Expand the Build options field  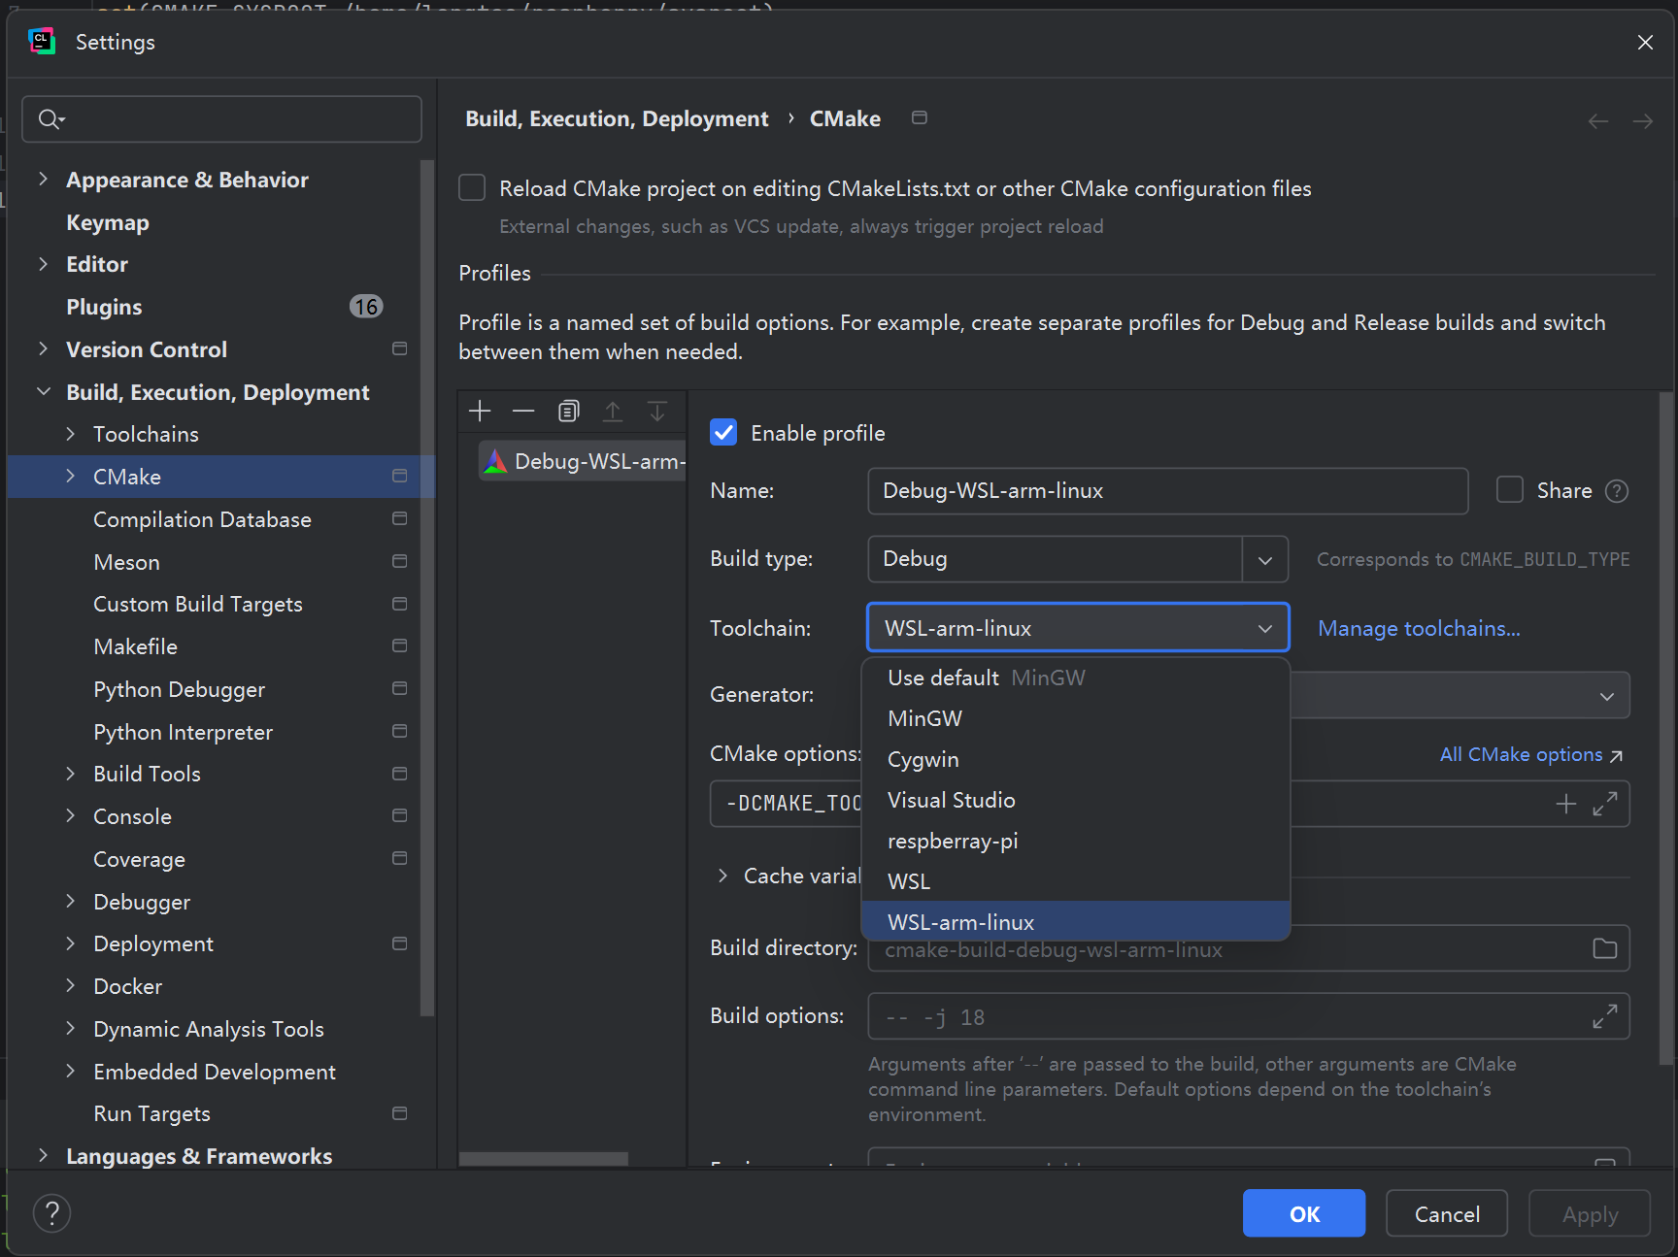click(x=1604, y=1016)
